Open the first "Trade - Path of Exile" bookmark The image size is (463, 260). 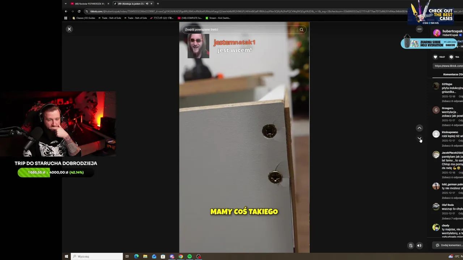110,18
